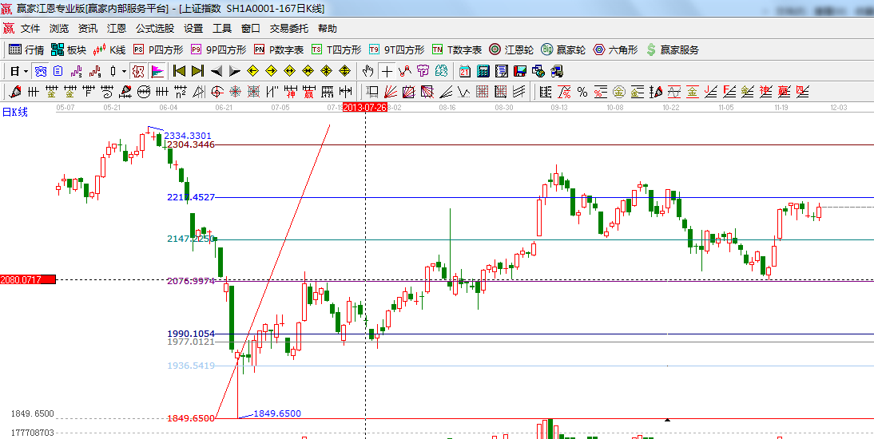Click the calculator icon in toolbar
Viewport: 874px width, 439px height.
(x=483, y=70)
